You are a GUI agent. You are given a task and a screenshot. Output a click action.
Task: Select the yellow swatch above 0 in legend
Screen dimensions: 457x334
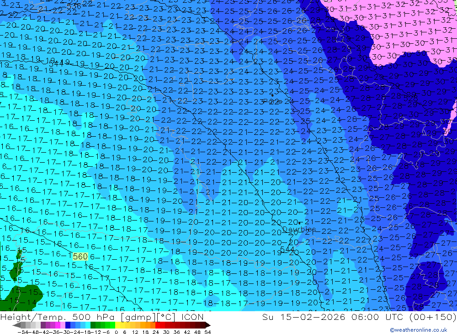118,325
